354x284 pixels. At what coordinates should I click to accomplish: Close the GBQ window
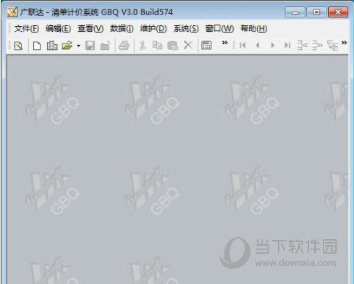click(x=338, y=12)
